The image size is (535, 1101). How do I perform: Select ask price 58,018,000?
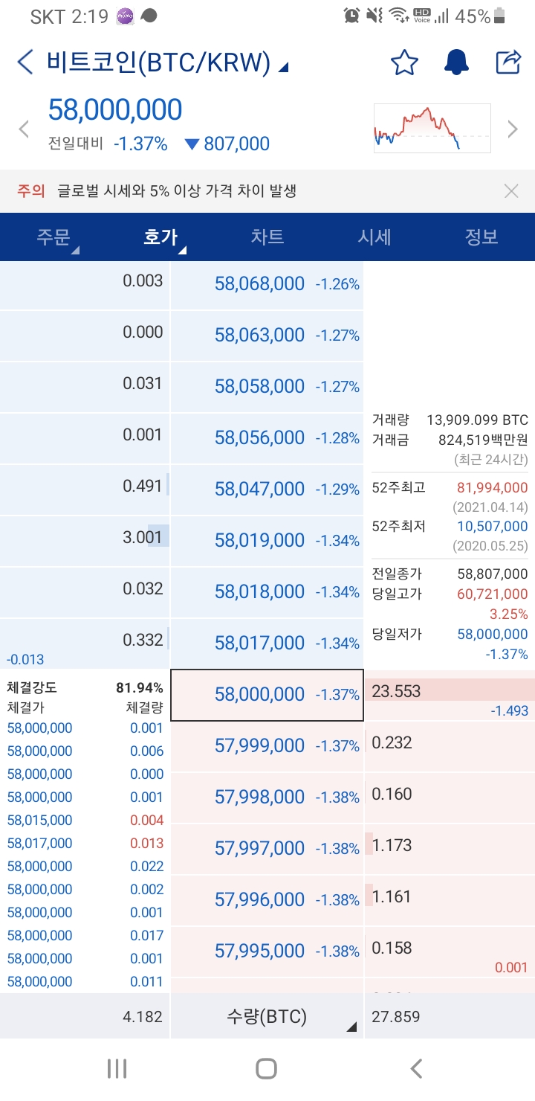coord(267,592)
